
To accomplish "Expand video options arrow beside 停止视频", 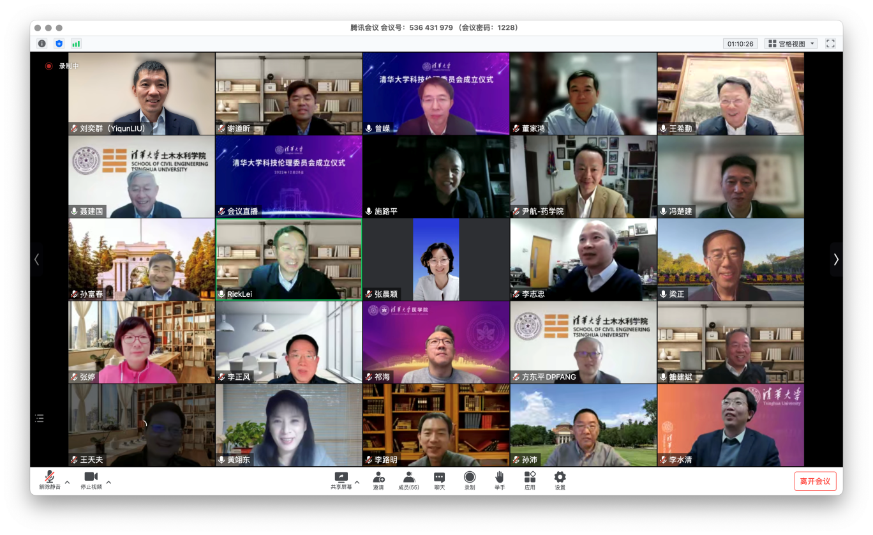I will point(108,482).
